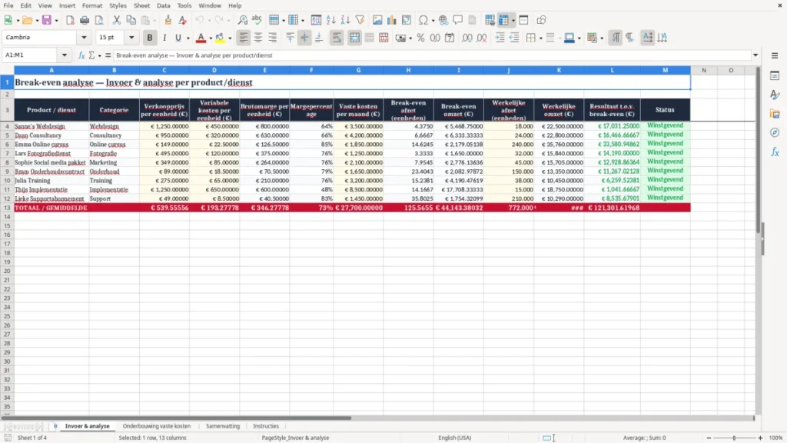Open the Font Name dropdown
This screenshot has height=443, width=787.
click(x=84, y=38)
